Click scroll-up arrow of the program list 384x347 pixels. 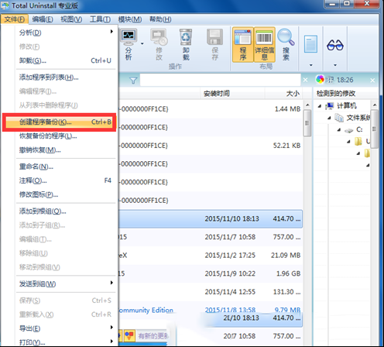pyautogui.click(x=307, y=105)
